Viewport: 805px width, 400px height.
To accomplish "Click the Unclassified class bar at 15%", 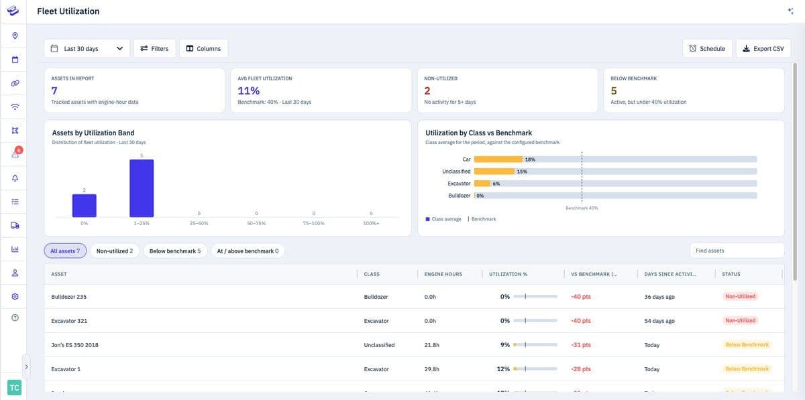I will (494, 172).
